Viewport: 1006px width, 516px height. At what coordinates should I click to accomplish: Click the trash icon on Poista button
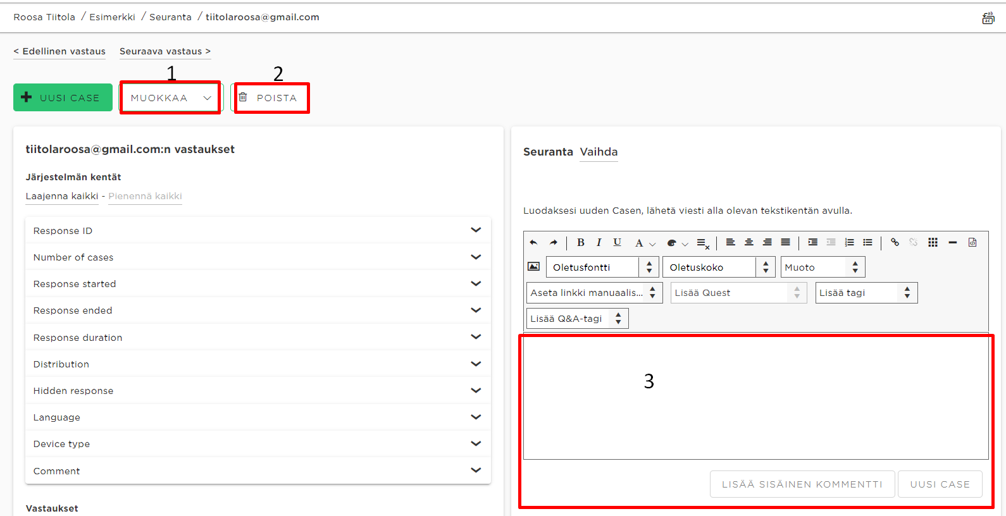click(x=243, y=97)
